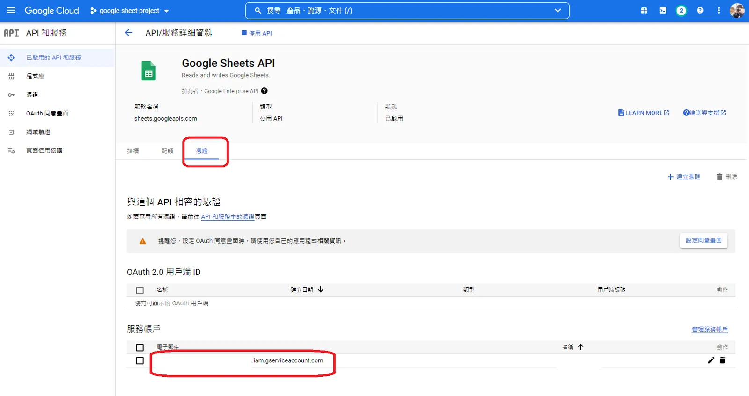Switch to the 憑證 tab
This screenshot has height=396, width=749.
(x=202, y=151)
